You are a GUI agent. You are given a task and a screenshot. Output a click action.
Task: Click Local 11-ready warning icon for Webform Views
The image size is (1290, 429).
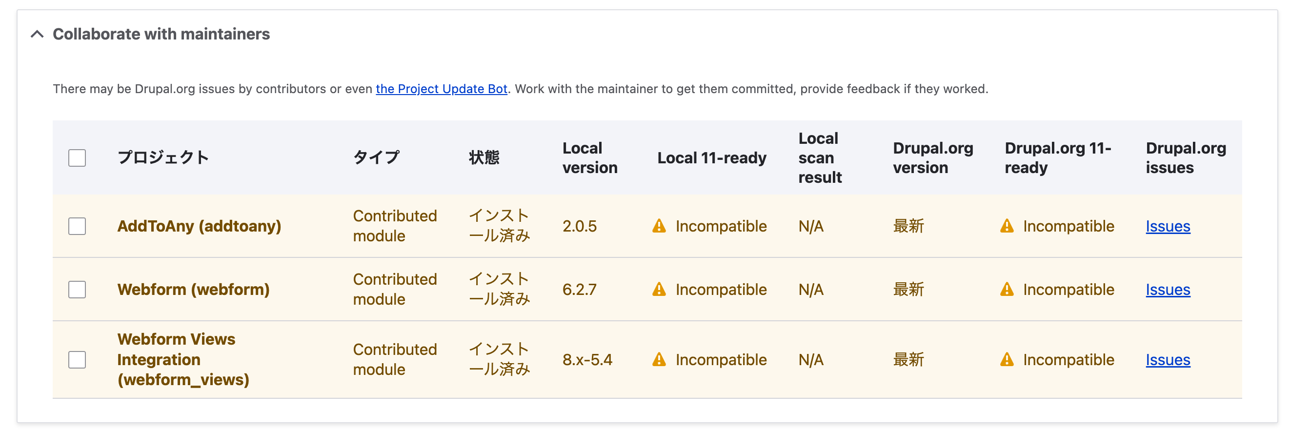[x=659, y=359]
